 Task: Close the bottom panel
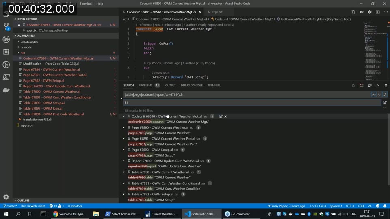click(x=386, y=86)
